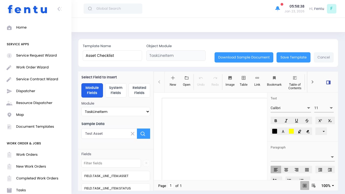Pick the yellow highlight color swatch
Screen dimensions: 345x194
(x=291, y=131)
